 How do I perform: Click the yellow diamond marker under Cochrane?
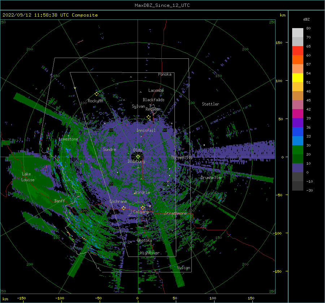123,208
